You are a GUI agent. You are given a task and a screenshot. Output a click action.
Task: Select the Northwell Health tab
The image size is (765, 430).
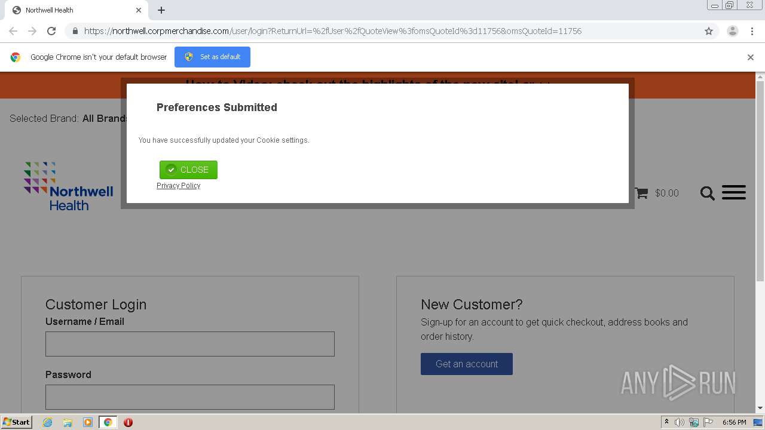tap(76, 10)
